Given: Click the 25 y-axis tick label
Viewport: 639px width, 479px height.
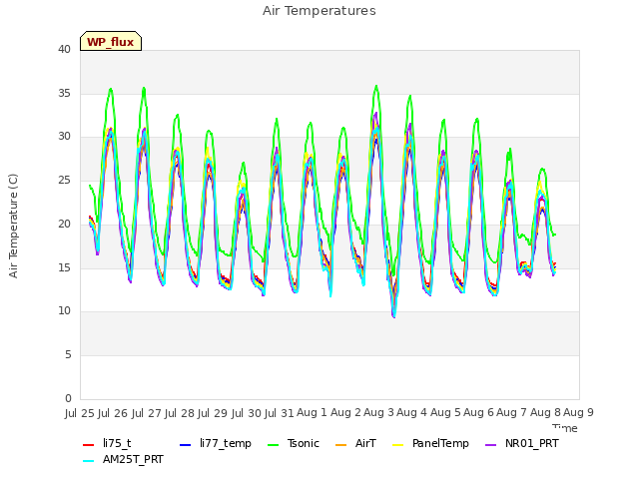Looking at the screenshot, I should [64, 181].
